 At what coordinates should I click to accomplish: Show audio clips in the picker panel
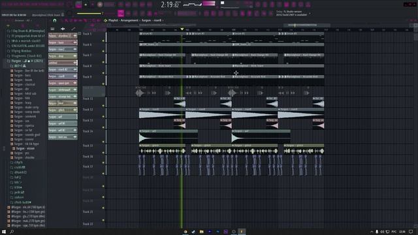coord(63,29)
